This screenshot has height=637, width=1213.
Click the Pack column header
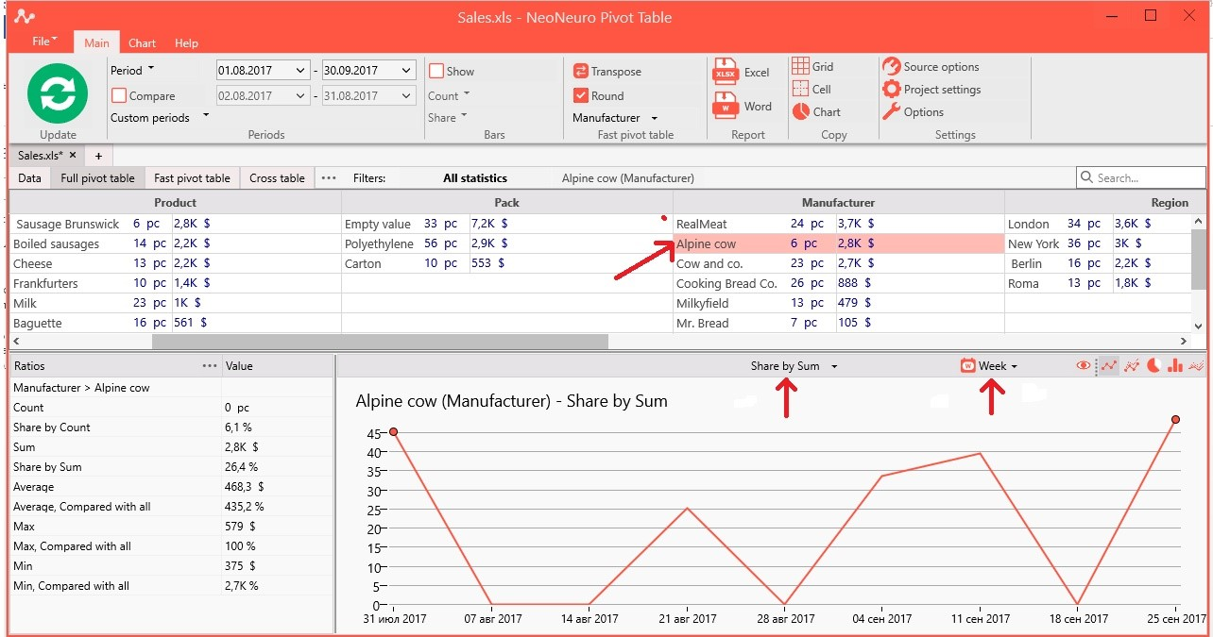pyautogui.click(x=506, y=202)
